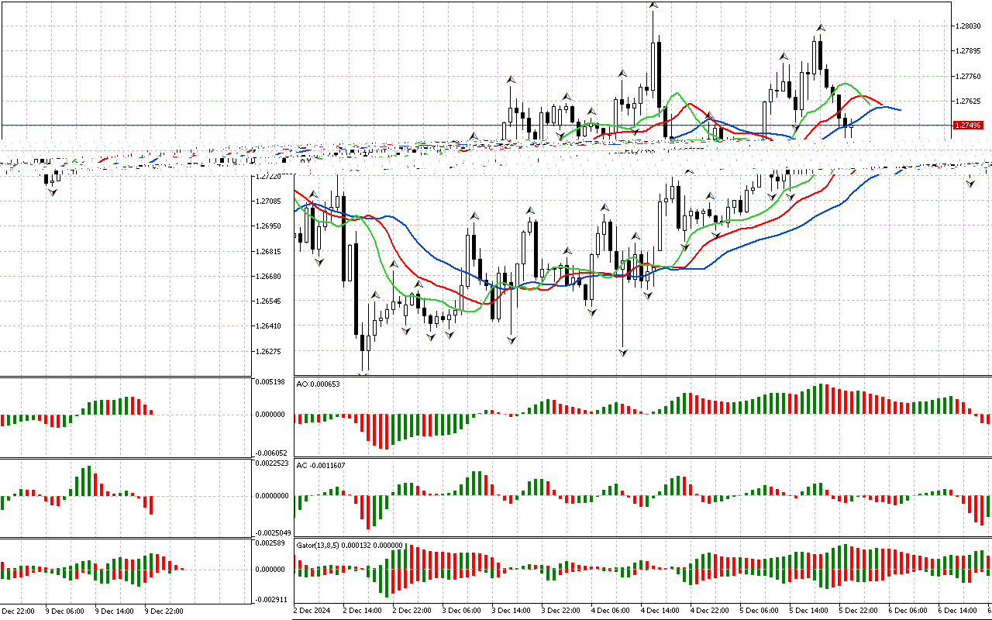Screen dimensions: 992x620
Task: Select the 1.26545 price level label
Action: click(x=267, y=301)
